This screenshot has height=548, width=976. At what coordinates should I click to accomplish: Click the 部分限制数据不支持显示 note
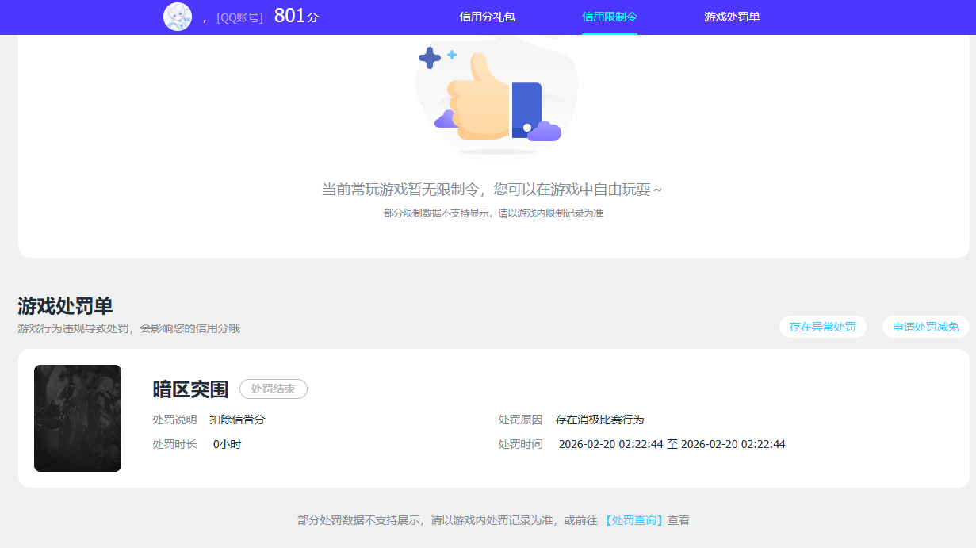(x=493, y=213)
